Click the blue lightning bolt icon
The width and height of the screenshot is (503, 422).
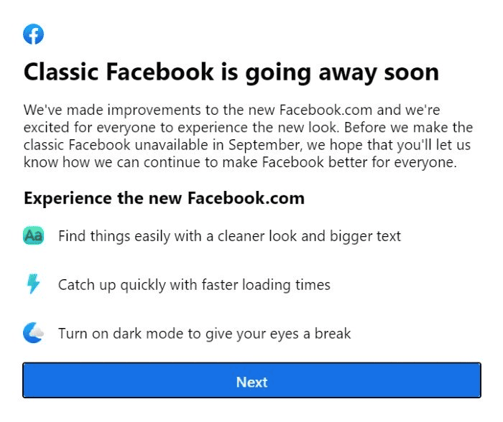coord(33,285)
